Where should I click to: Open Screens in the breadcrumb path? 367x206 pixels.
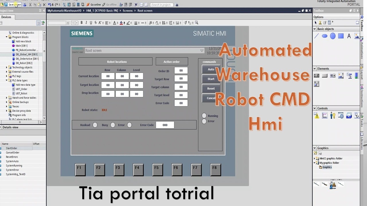[128, 11]
